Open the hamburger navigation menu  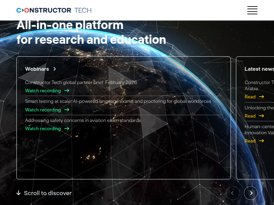pos(252,10)
